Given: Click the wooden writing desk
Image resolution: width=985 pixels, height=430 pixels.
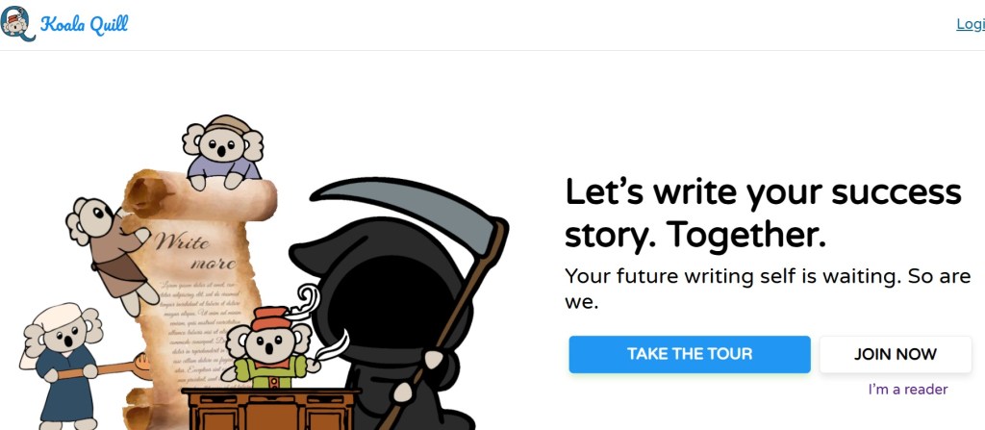Looking at the screenshot, I should point(271,409).
